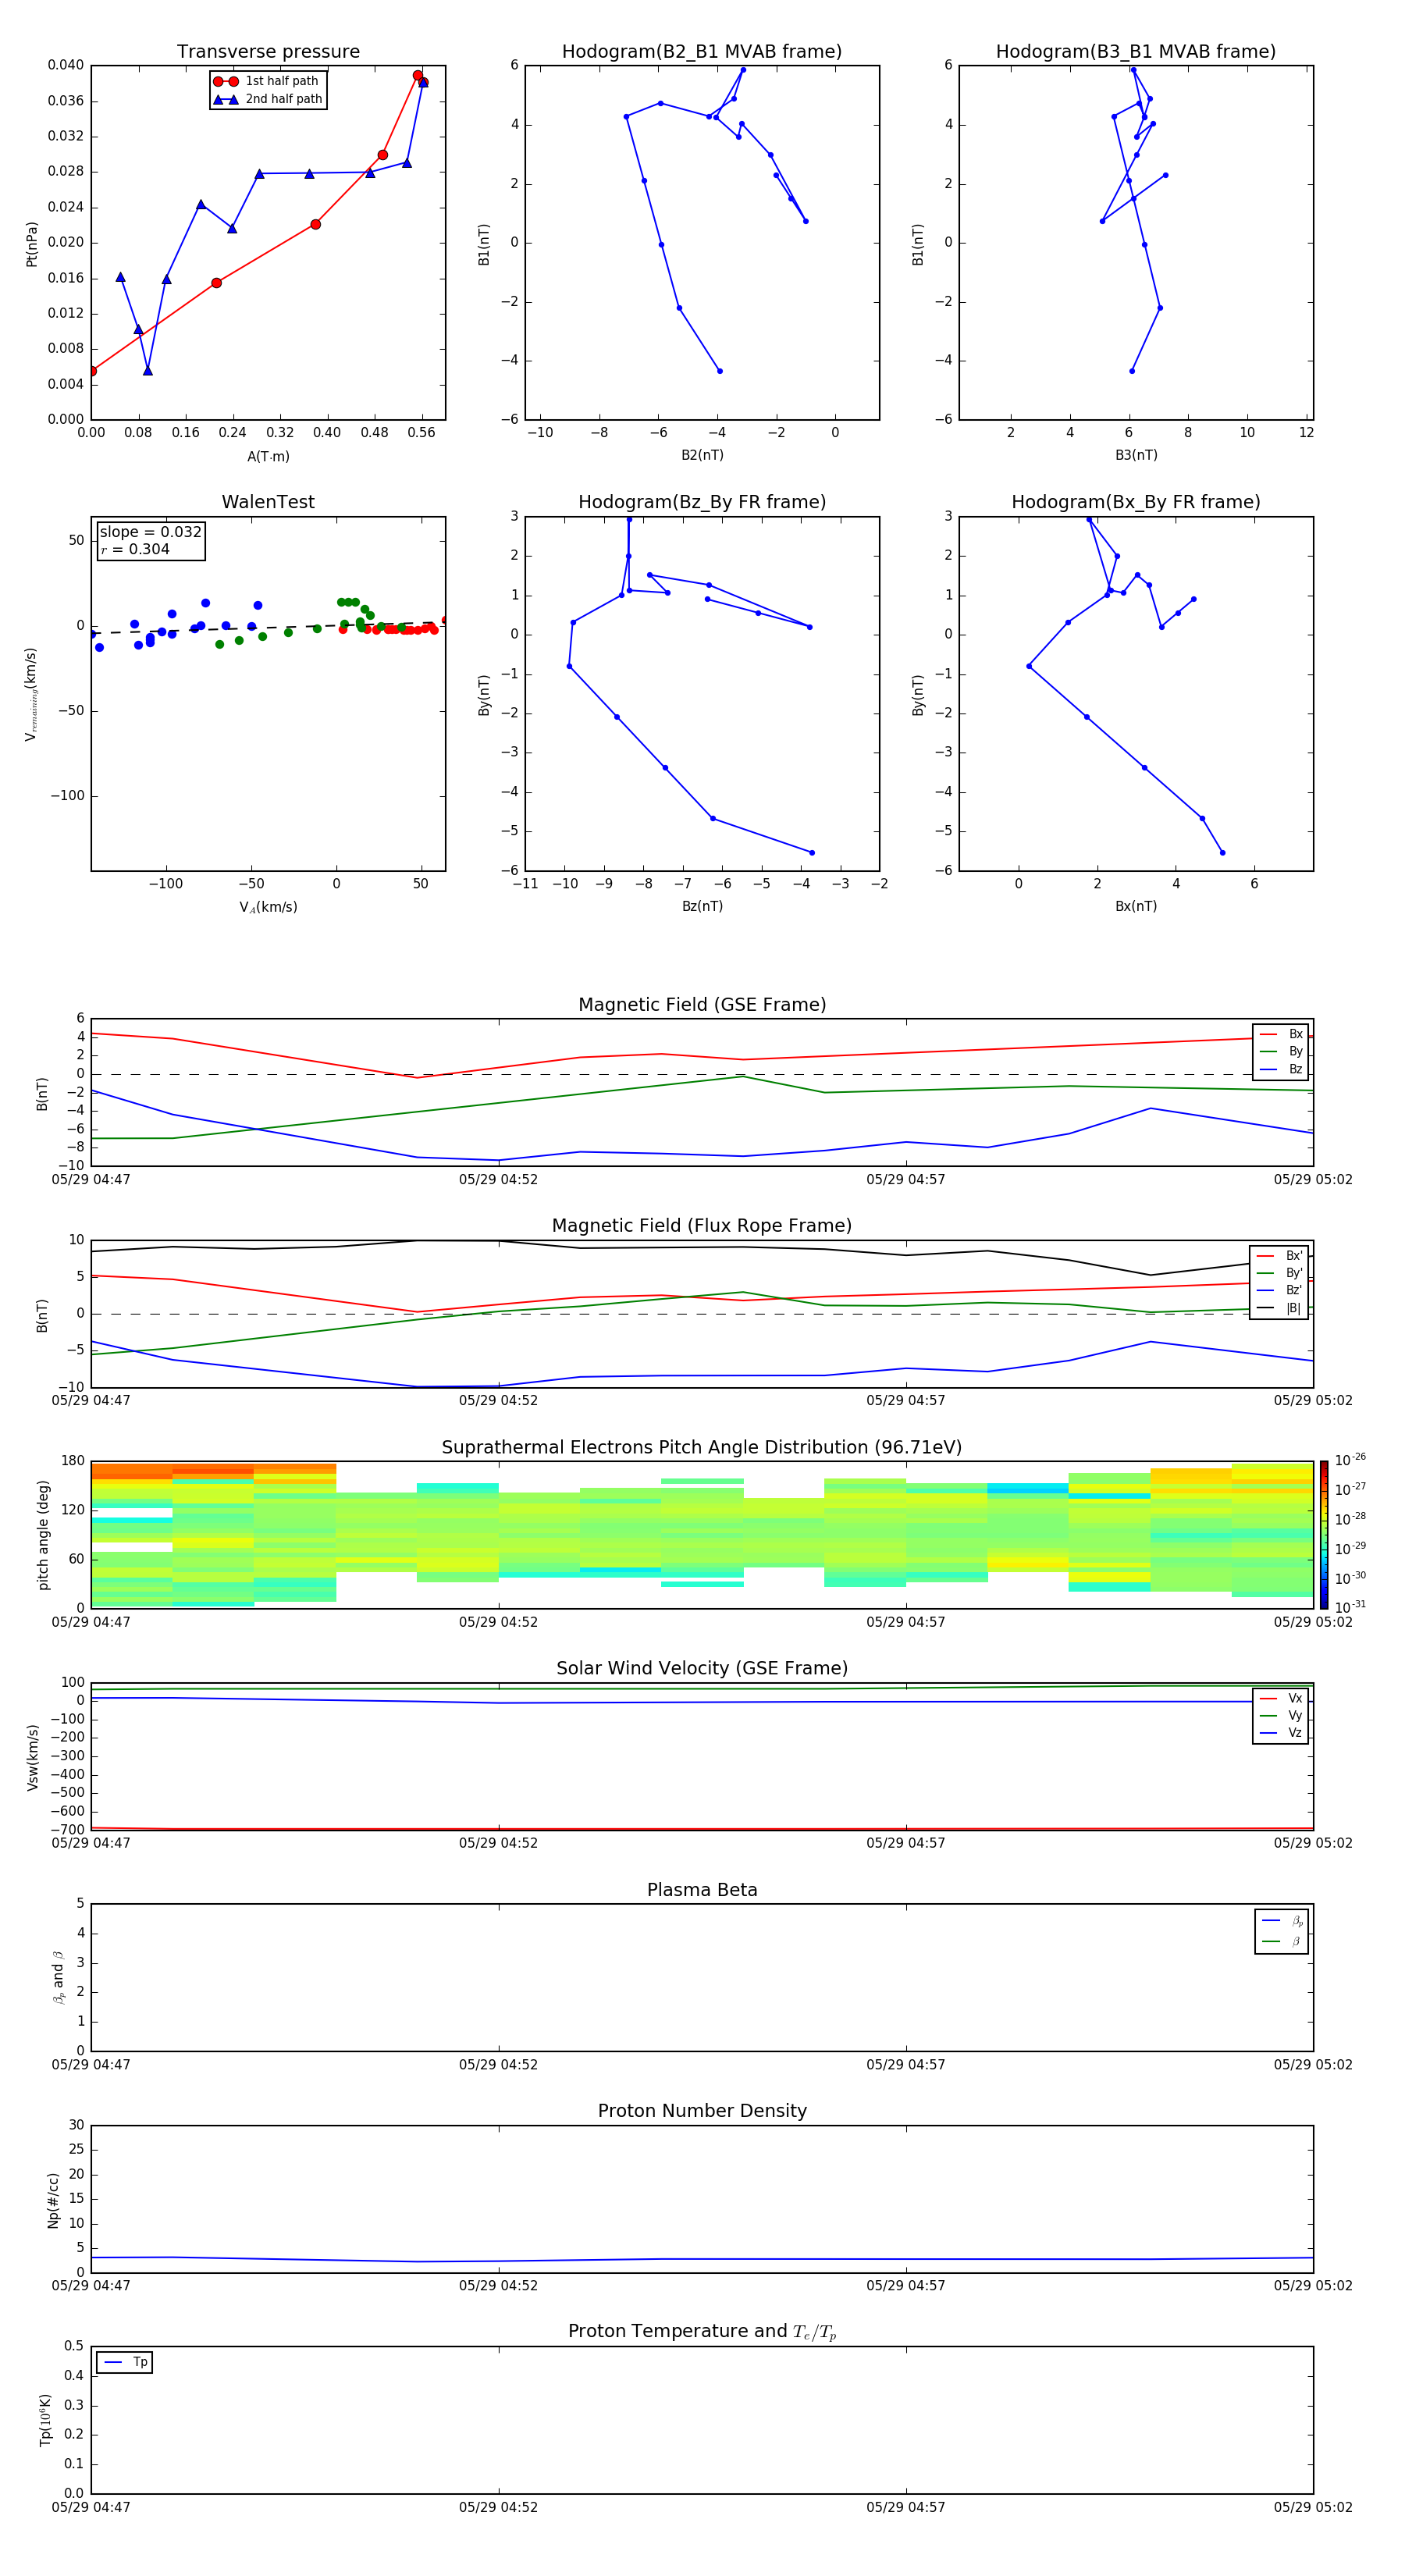Click '2nd half path' legend entry
This screenshot has height=2576, width=1405.
pyautogui.click(x=268, y=99)
